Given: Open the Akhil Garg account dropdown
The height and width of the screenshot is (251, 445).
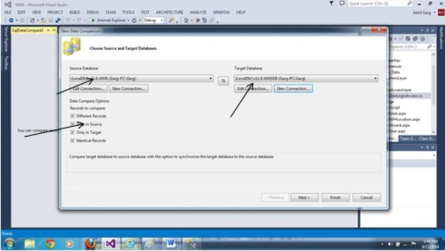Looking at the screenshot, I should click(434, 12).
